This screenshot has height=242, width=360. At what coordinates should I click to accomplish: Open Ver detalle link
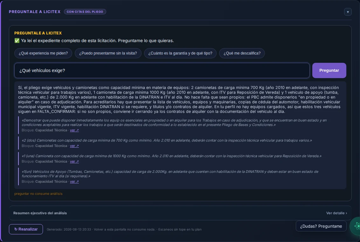(x=336, y=213)
